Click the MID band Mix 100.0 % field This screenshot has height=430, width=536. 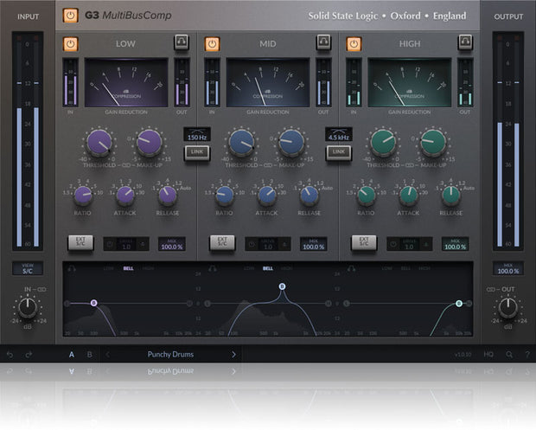tap(314, 244)
